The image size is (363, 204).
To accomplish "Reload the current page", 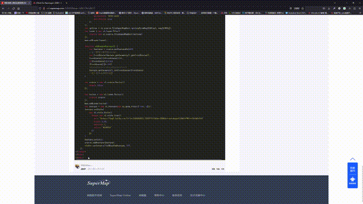I will [14, 8].
